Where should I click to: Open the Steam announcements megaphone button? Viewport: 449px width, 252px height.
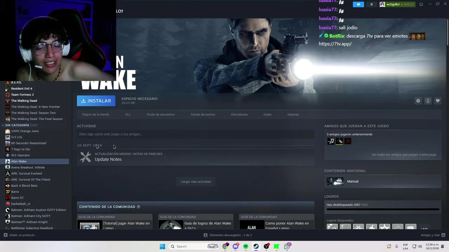pos(358,5)
